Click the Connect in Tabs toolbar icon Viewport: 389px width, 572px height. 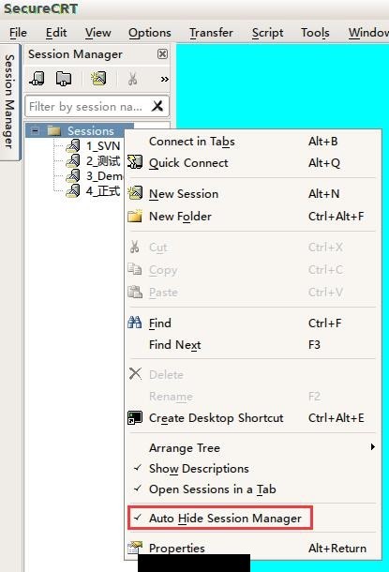[x=64, y=79]
